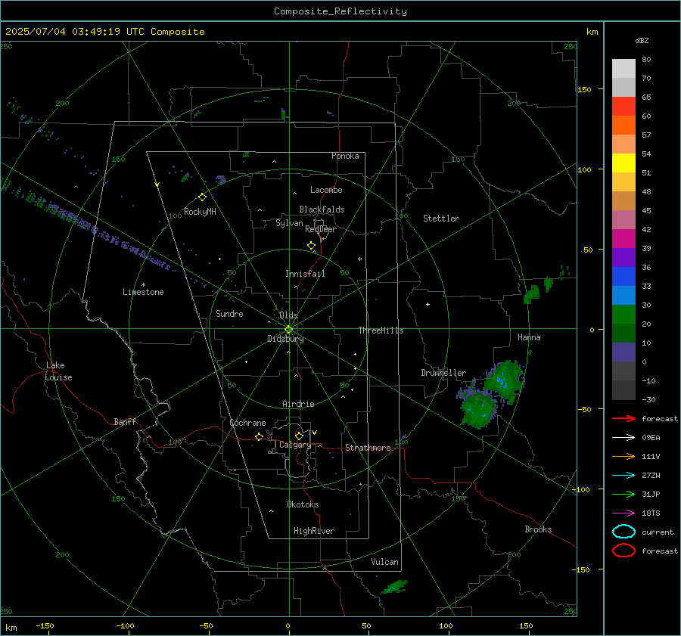Click the red forecast ellipse icon
This screenshot has width=681, height=636.
[x=623, y=551]
